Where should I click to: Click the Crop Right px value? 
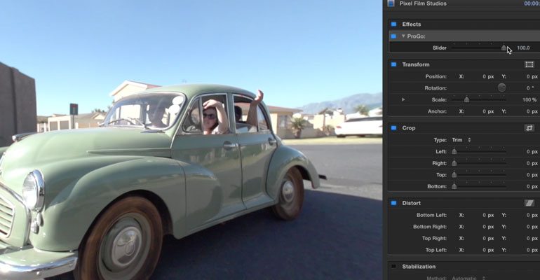click(532, 163)
